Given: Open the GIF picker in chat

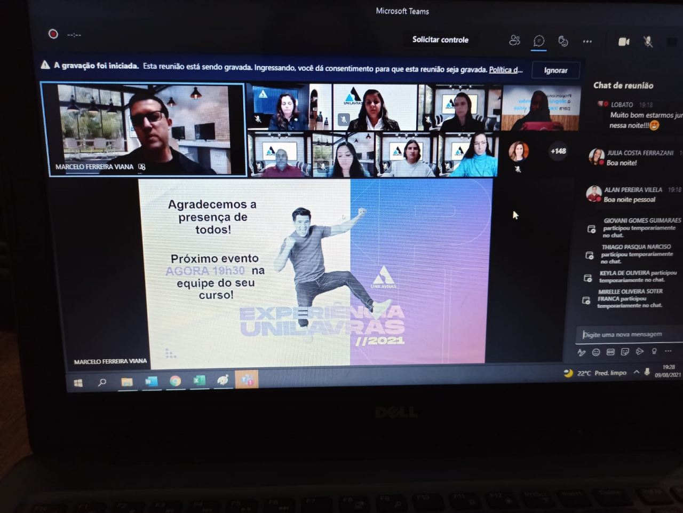Looking at the screenshot, I should [610, 352].
